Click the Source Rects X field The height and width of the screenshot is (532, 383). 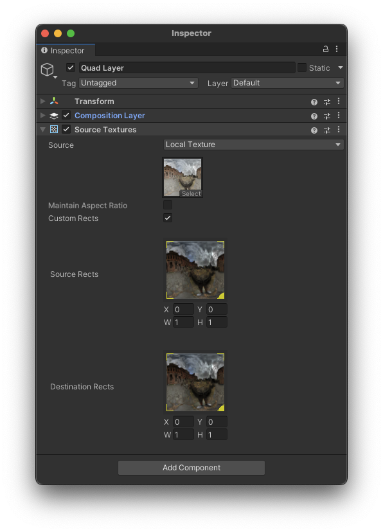(183, 310)
